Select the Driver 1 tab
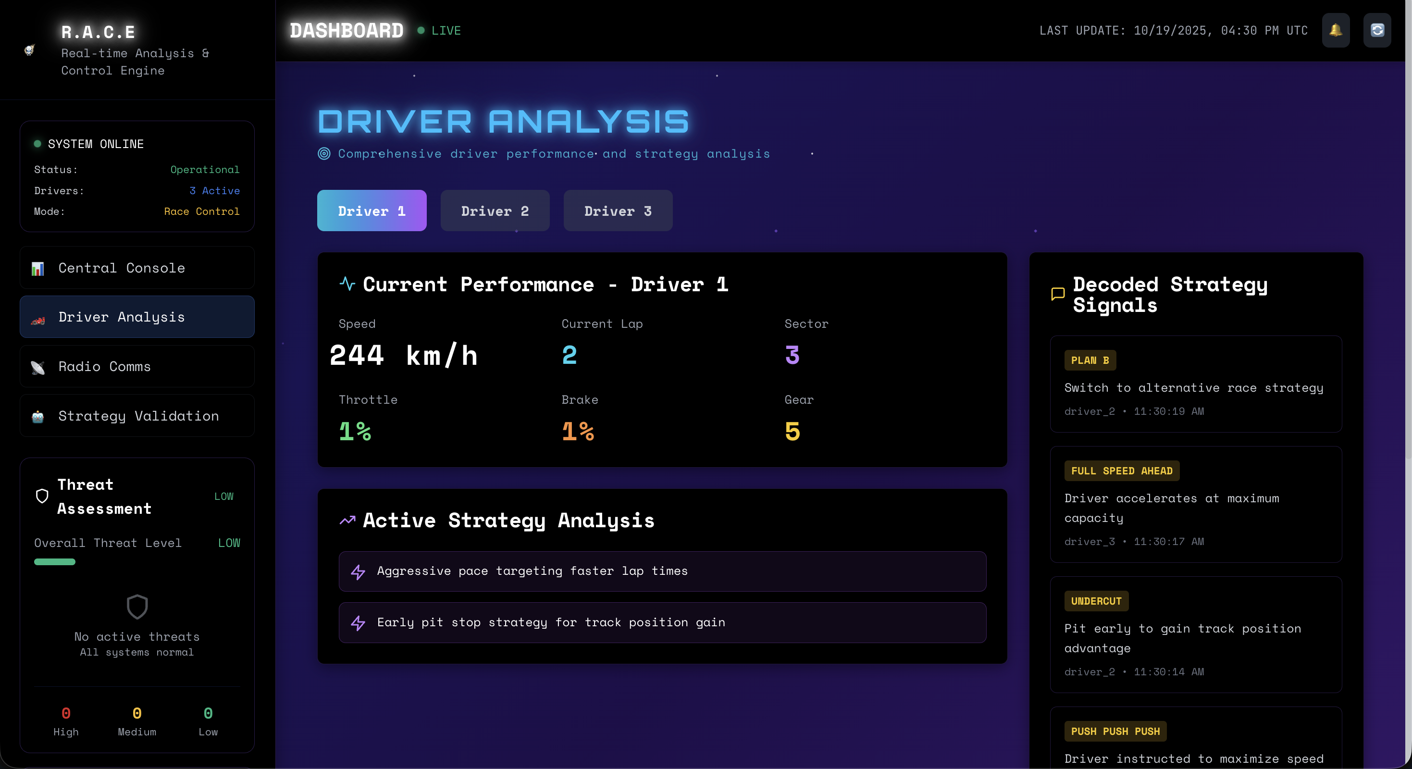Viewport: 1412px width, 769px height. [371, 211]
